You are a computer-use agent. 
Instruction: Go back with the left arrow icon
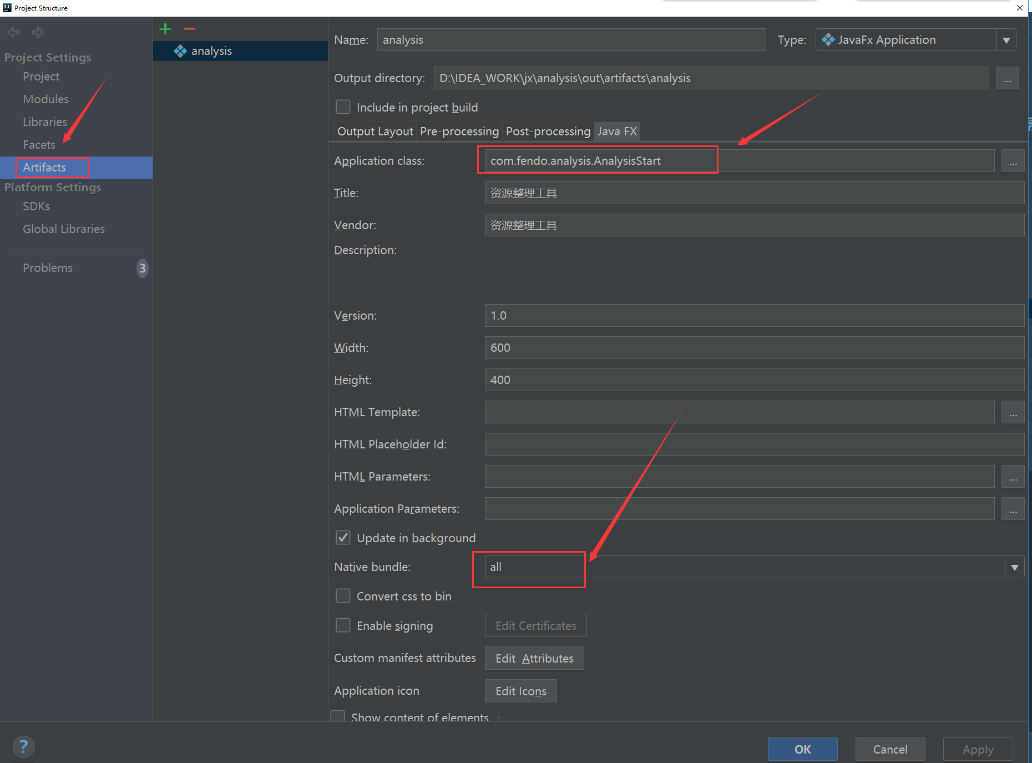point(14,32)
